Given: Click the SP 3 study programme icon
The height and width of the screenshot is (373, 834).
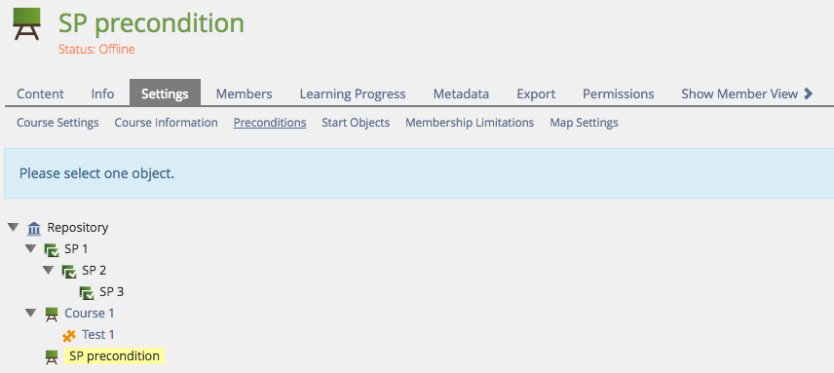Looking at the screenshot, I should pyautogui.click(x=86, y=293).
